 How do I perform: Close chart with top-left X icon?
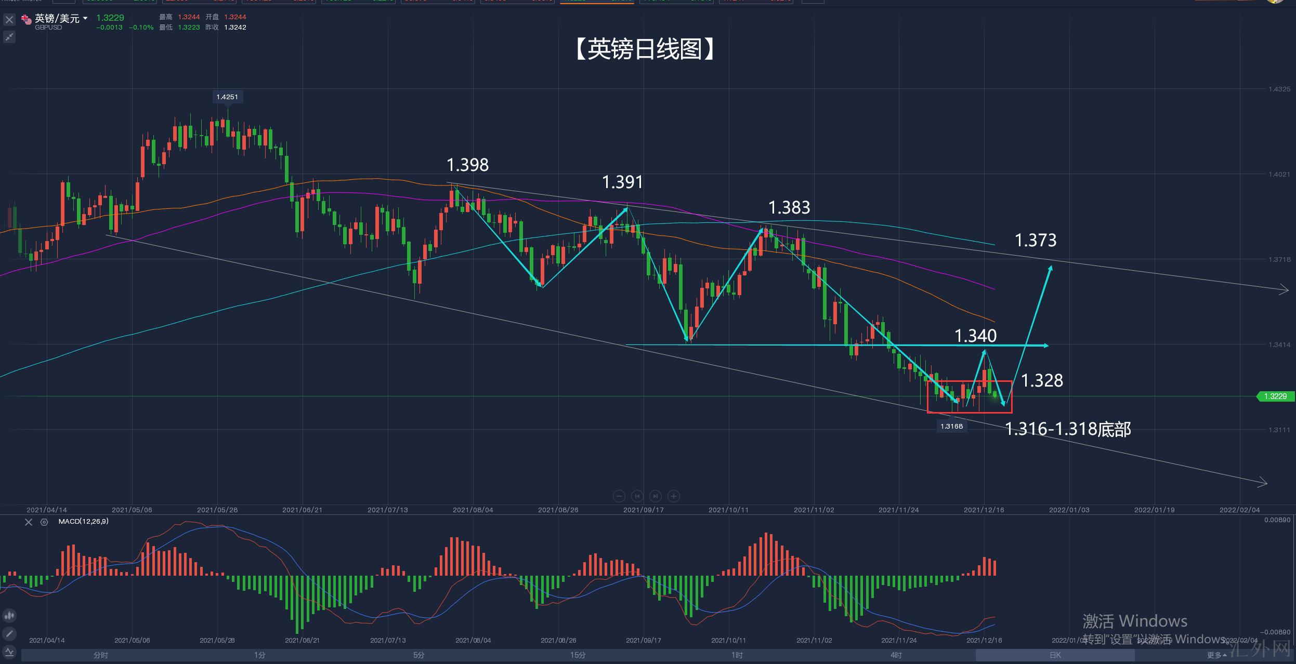click(9, 20)
